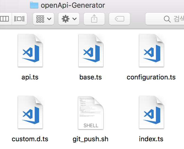Click the openApi-Generator window title text
The height and width of the screenshot is (149, 184).
click(73, 6)
